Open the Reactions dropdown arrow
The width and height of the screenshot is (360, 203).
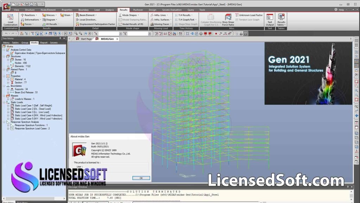[37, 15]
